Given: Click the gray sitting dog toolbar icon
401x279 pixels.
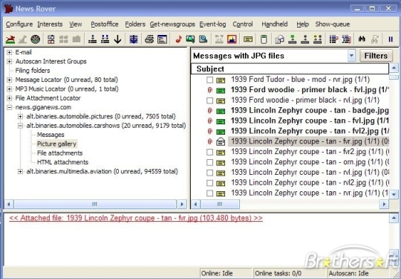Looking at the screenshot, I should [23, 39].
